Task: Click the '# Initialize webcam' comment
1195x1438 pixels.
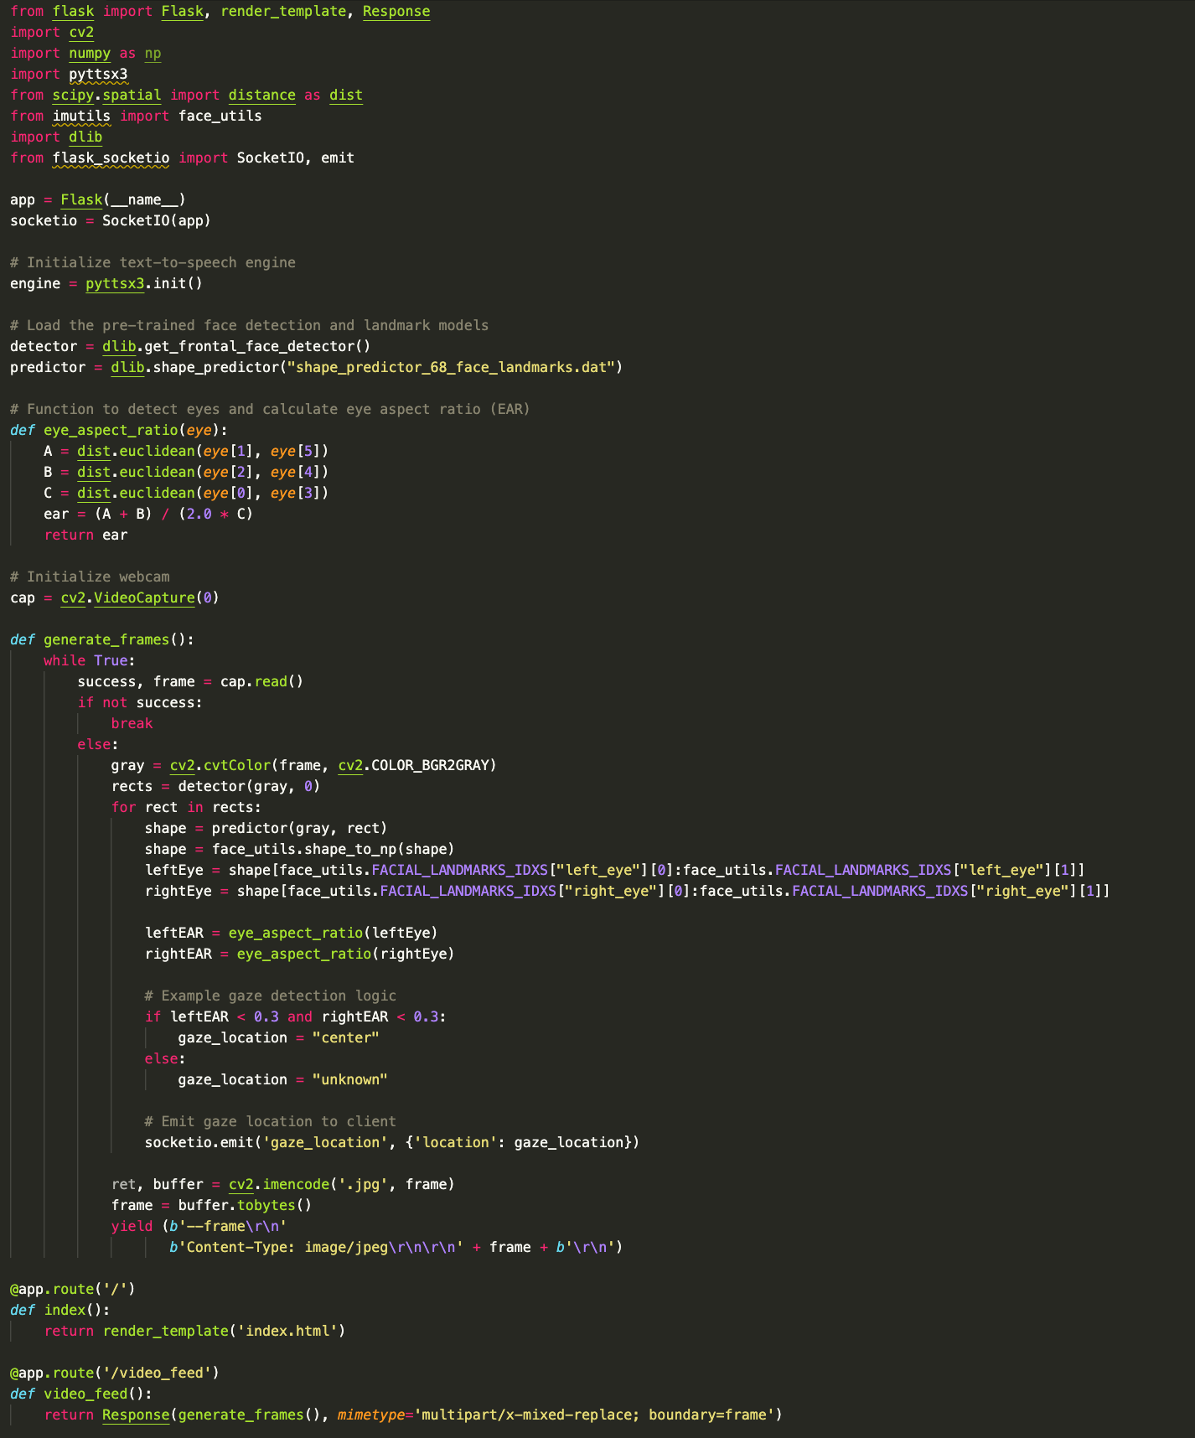Action: [x=90, y=577]
